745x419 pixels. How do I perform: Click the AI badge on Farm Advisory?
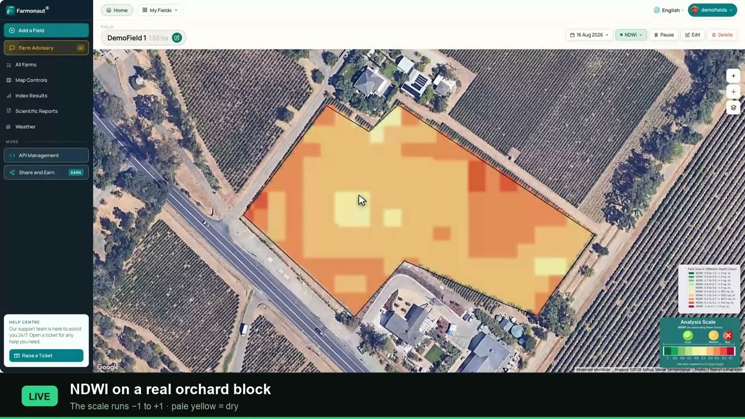coord(80,48)
